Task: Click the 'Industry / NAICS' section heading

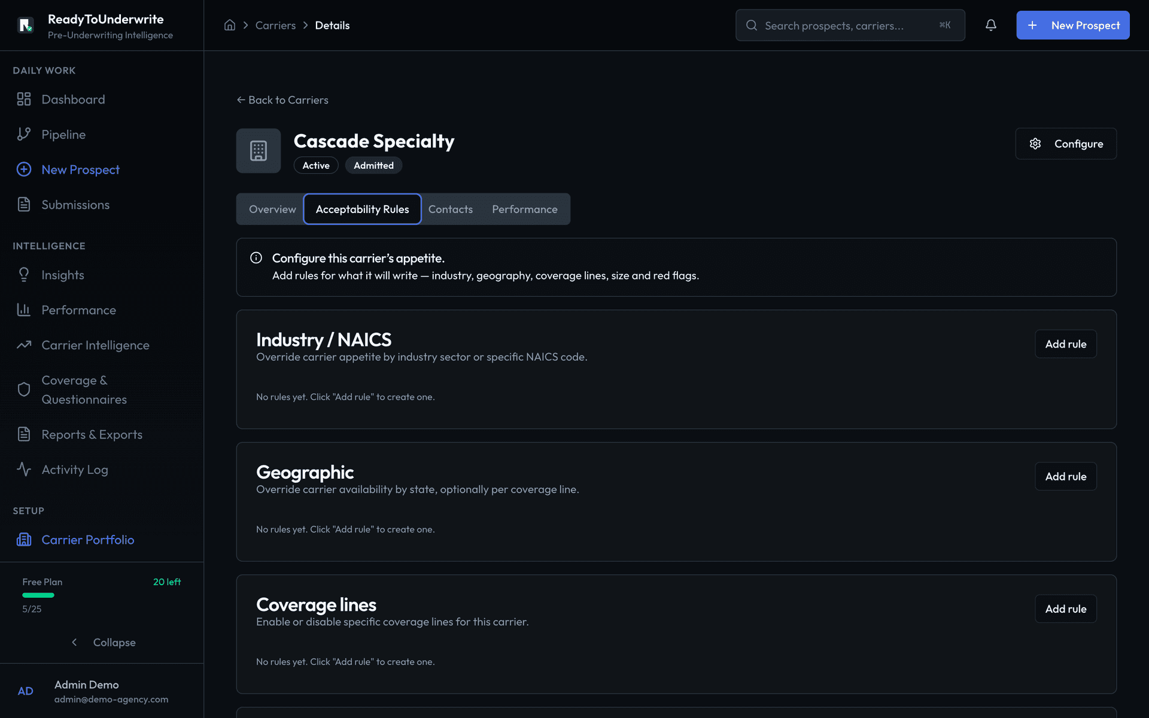Action: coord(324,339)
